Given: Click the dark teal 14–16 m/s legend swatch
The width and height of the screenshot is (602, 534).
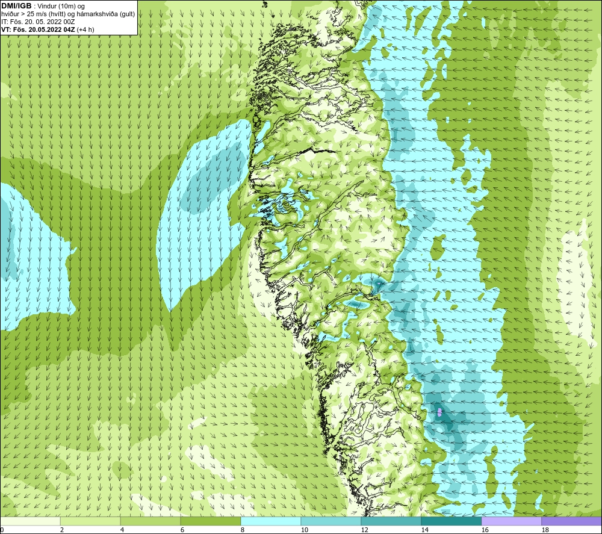Looking at the screenshot, I should pyautogui.click(x=451, y=521).
